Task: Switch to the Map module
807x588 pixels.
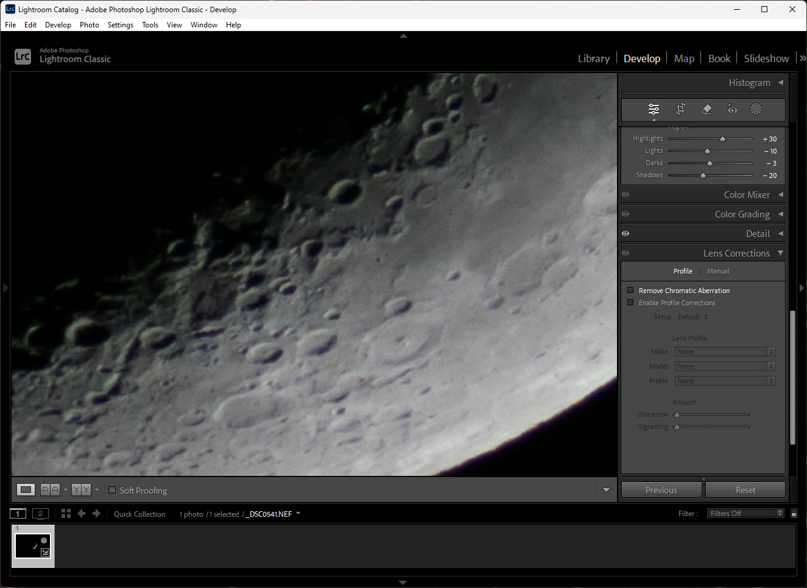Action: [x=684, y=58]
